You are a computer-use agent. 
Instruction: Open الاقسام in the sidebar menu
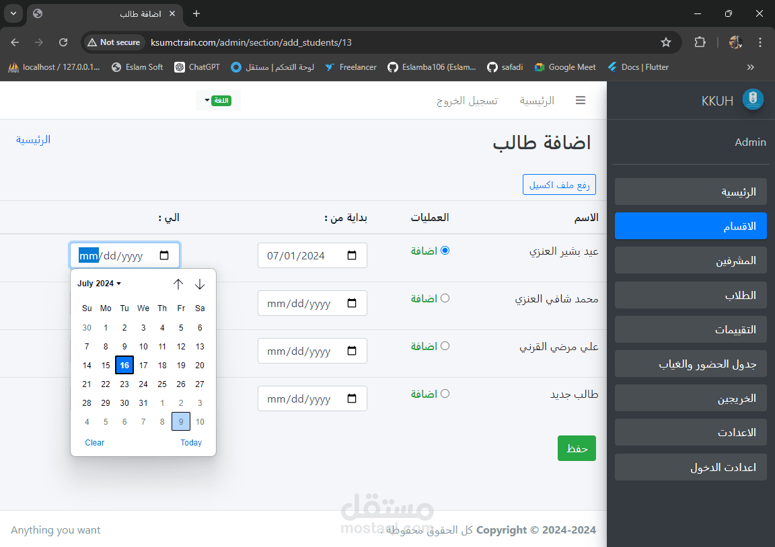690,226
